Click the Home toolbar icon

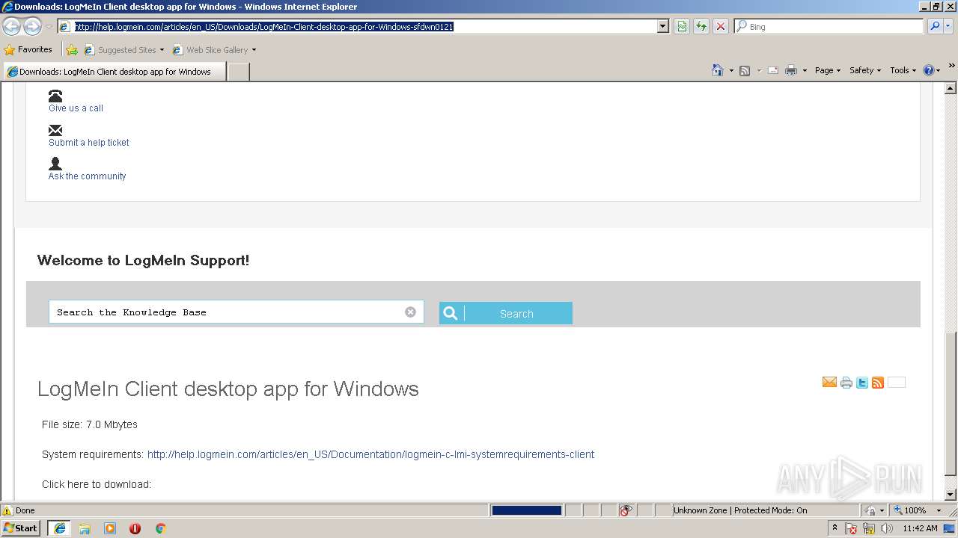click(718, 70)
